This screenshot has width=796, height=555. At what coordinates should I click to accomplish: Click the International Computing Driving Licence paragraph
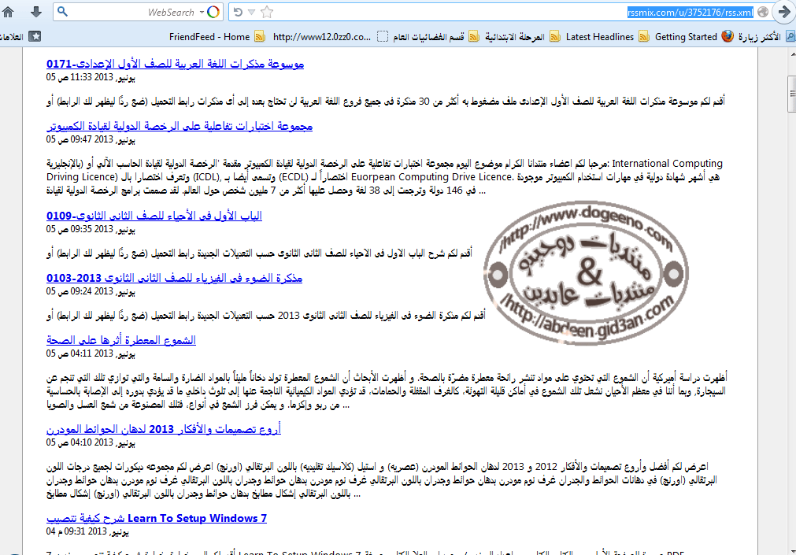coord(384,177)
